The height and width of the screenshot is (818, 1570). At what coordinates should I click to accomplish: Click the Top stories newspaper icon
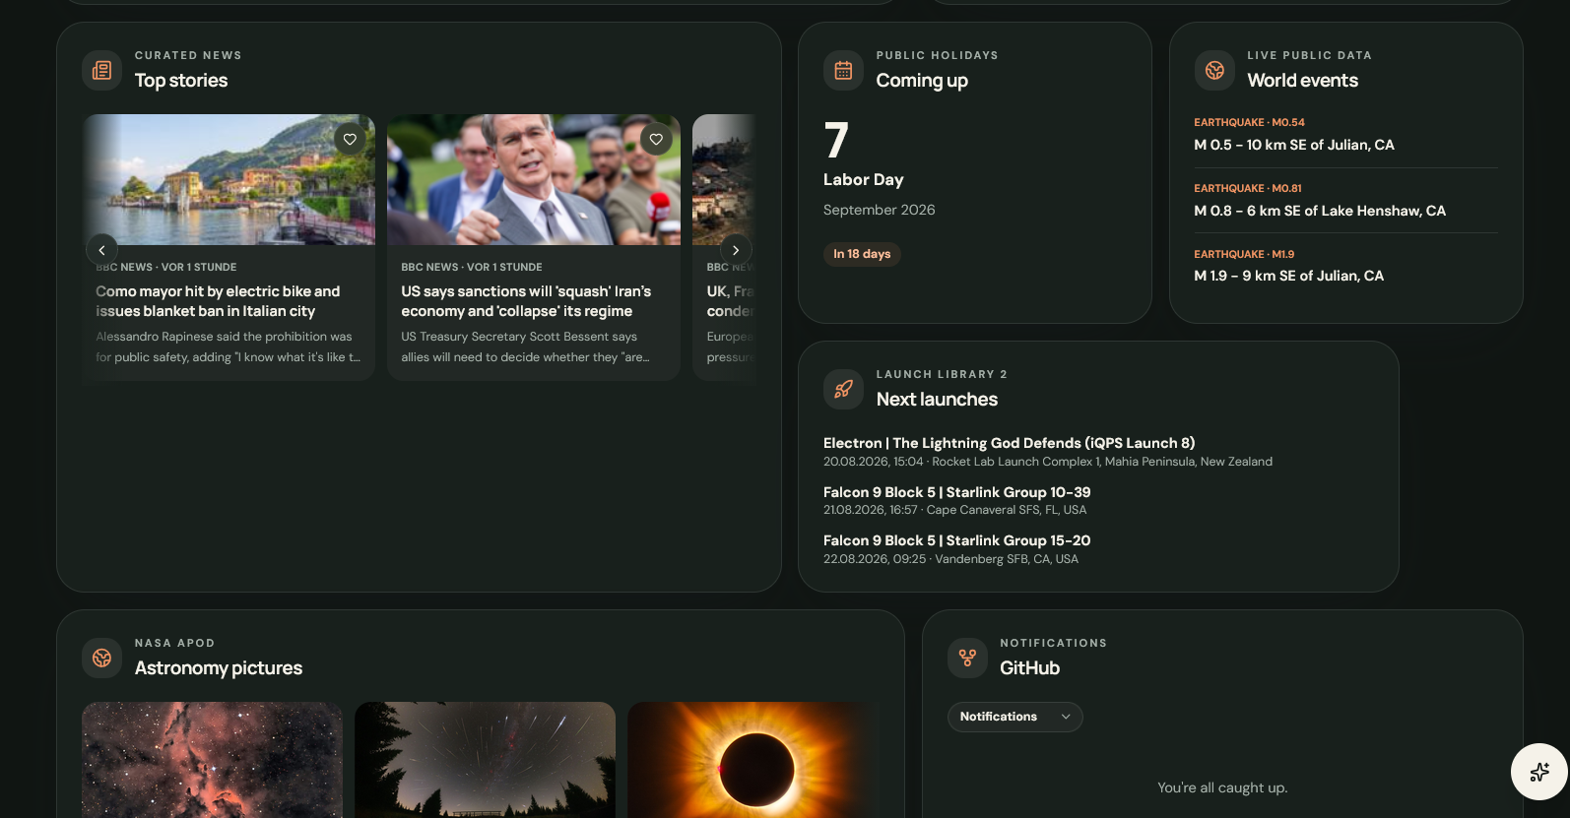coord(101,70)
